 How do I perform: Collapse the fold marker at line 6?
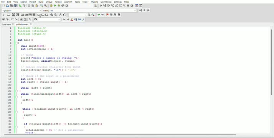16,43
